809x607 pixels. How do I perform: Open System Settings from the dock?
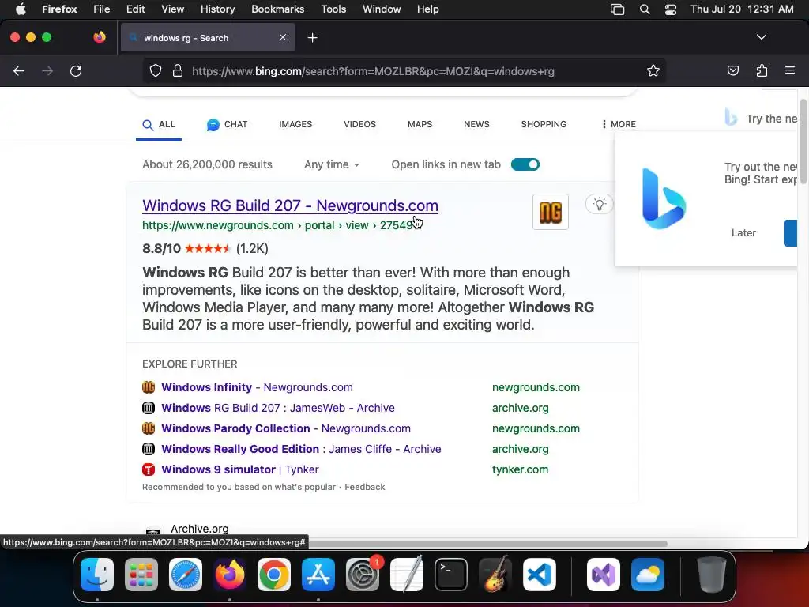click(363, 575)
